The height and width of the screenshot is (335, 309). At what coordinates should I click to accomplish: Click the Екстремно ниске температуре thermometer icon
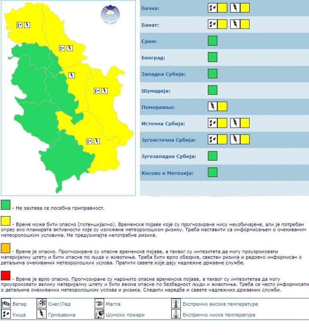click(x=176, y=315)
